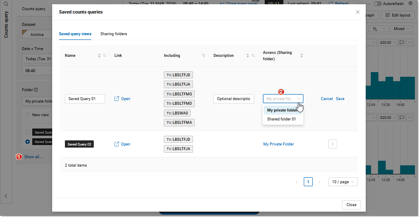420x218 pixels.
Task: Save changes to Saved Query 01
Action: pyautogui.click(x=340, y=98)
